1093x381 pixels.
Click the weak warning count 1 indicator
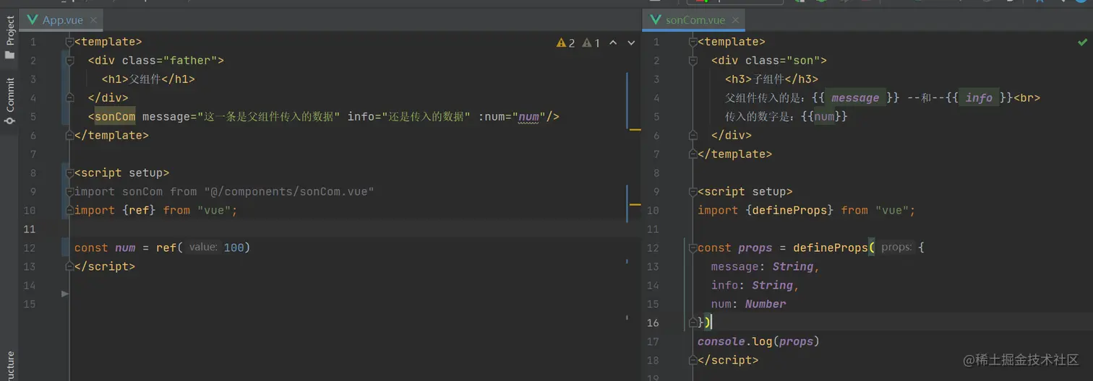[591, 43]
